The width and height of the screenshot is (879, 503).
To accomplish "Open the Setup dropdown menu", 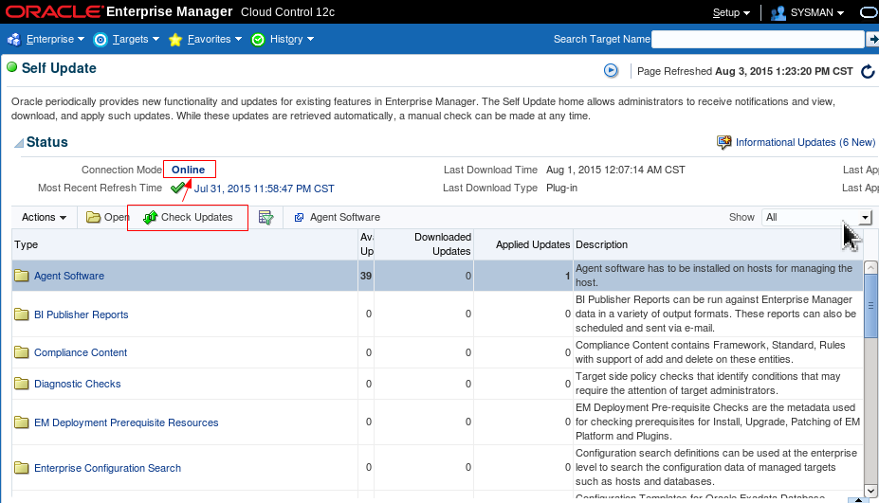I will pos(731,12).
